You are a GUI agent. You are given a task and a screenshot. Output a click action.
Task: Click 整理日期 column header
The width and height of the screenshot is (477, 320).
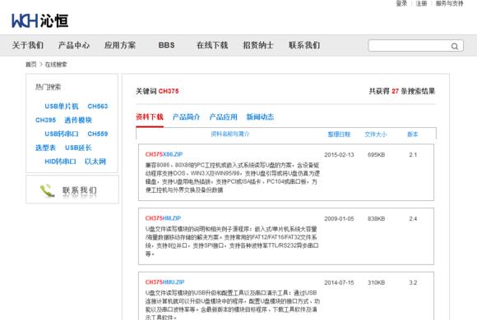(x=339, y=135)
